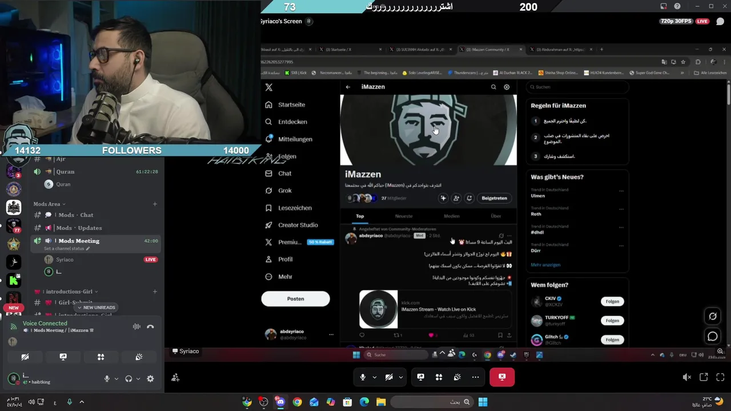Click Folgen next to CKIV
The width and height of the screenshot is (731, 411).
pyautogui.click(x=612, y=301)
